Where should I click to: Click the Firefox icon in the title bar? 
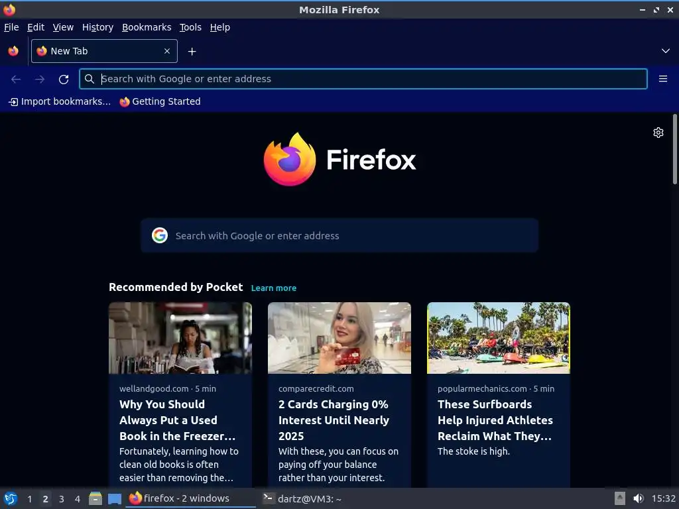coord(9,9)
